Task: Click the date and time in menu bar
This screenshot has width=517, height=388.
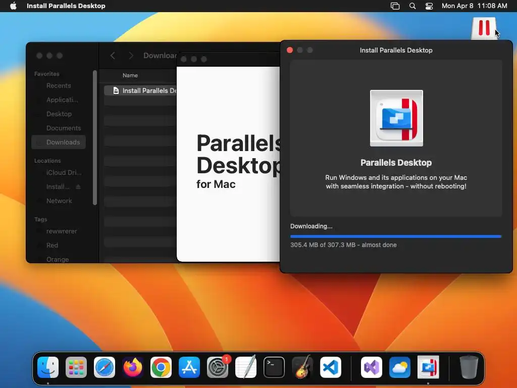Action: click(474, 6)
